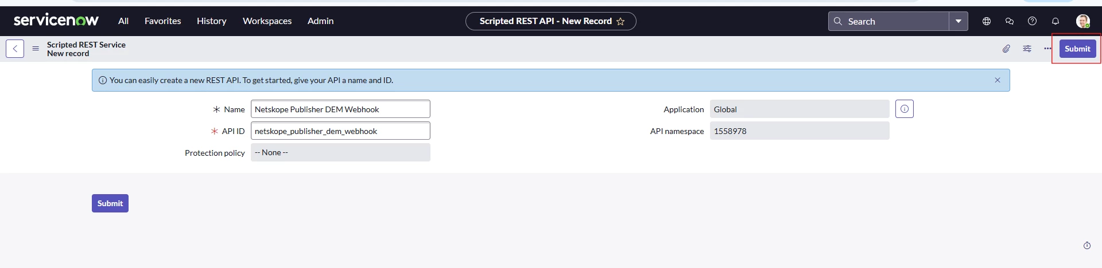Go back using the left chevron button
This screenshot has width=1102, height=268.
tap(15, 49)
